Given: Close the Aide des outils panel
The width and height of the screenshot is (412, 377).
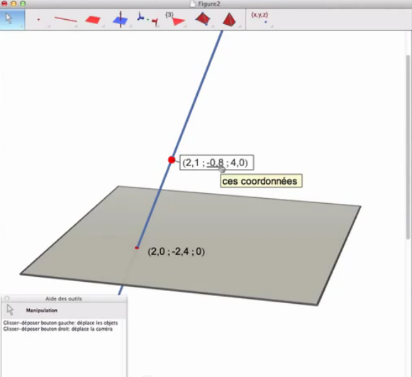Looking at the screenshot, I should (x=7, y=298).
